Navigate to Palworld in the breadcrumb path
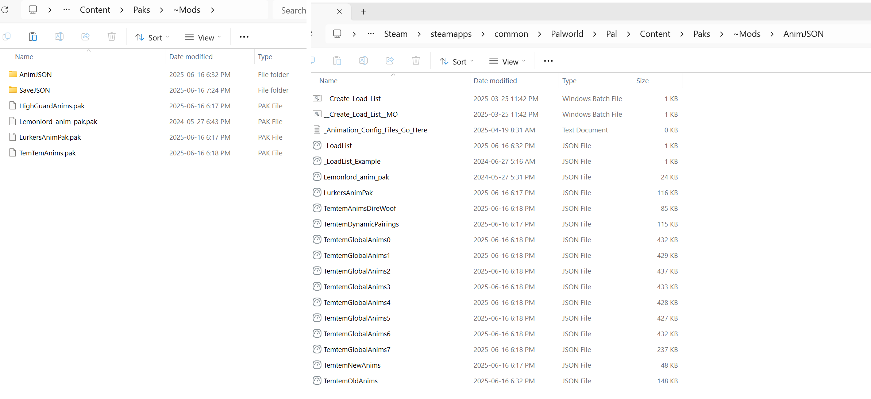 coord(567,34)
